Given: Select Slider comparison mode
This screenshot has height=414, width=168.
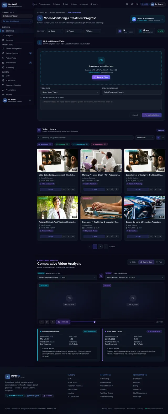Looking at the screenshot, I should 133,262.
